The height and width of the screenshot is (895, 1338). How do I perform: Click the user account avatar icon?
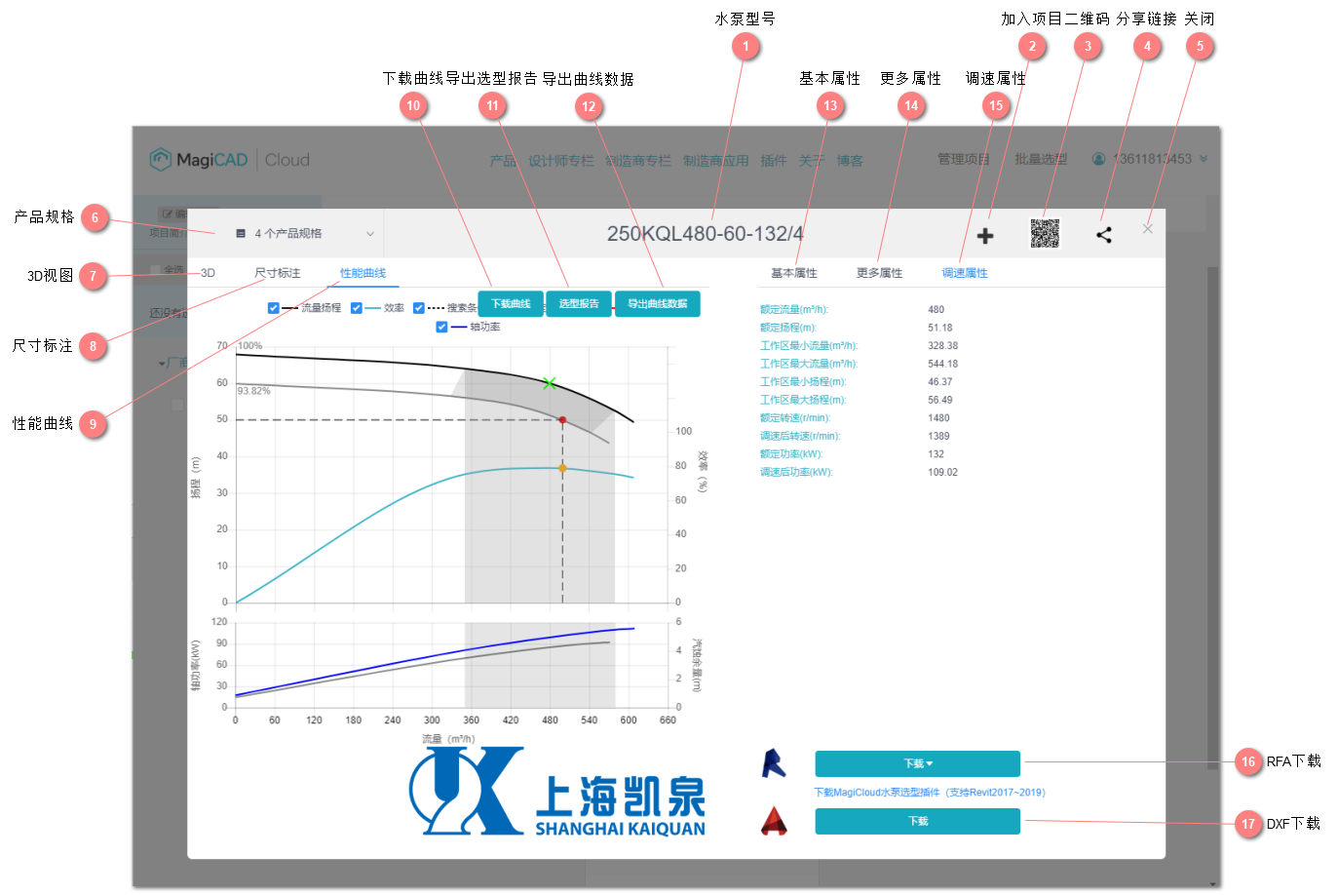click(1098, 159)
